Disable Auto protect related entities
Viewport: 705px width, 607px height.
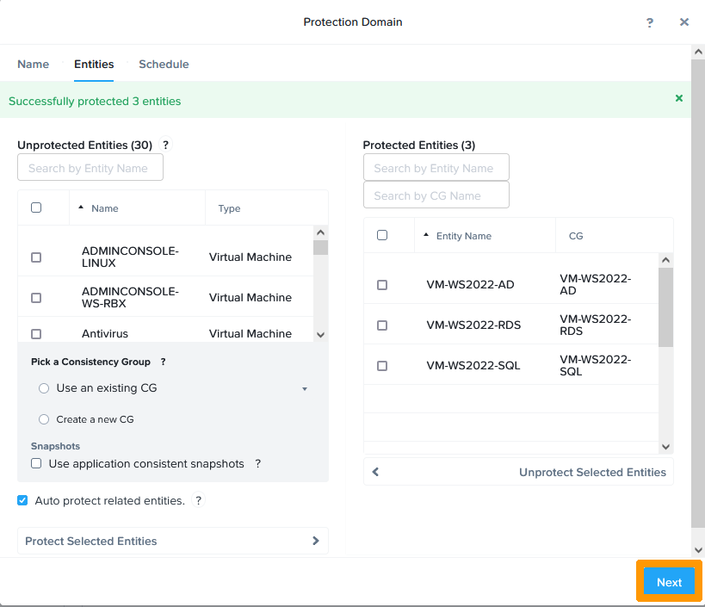(22, 500)
